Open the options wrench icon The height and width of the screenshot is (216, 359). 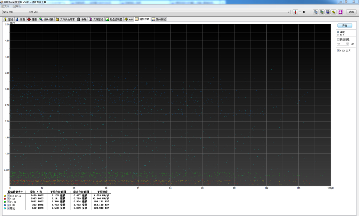tap(334, 12)
